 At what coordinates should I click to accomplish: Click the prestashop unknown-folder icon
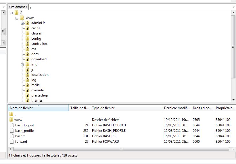click(x=27, y=95)
